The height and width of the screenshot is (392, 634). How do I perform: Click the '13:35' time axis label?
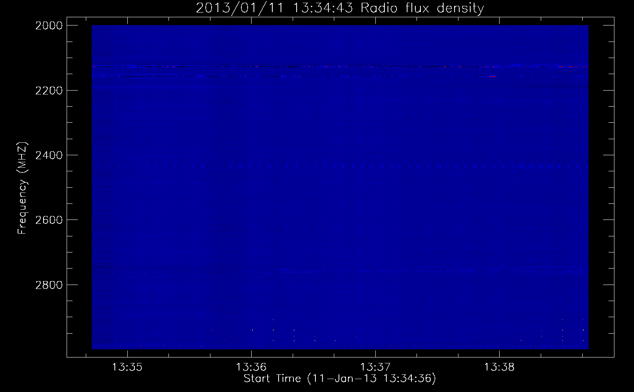point(127,367)
